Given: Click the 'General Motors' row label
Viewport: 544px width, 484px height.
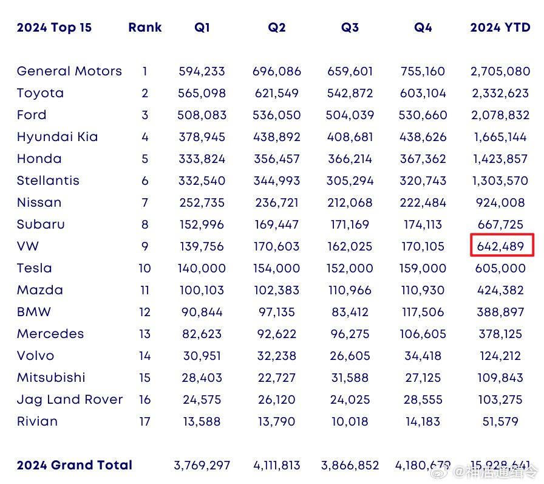Looking at the screenshot, I should (69, 71).
